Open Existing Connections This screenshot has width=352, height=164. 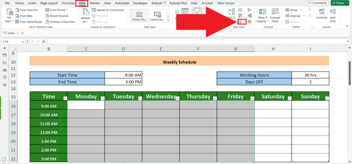coord(60,22)
